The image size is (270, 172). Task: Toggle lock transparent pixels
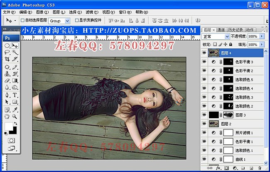[x=215, y=44]
